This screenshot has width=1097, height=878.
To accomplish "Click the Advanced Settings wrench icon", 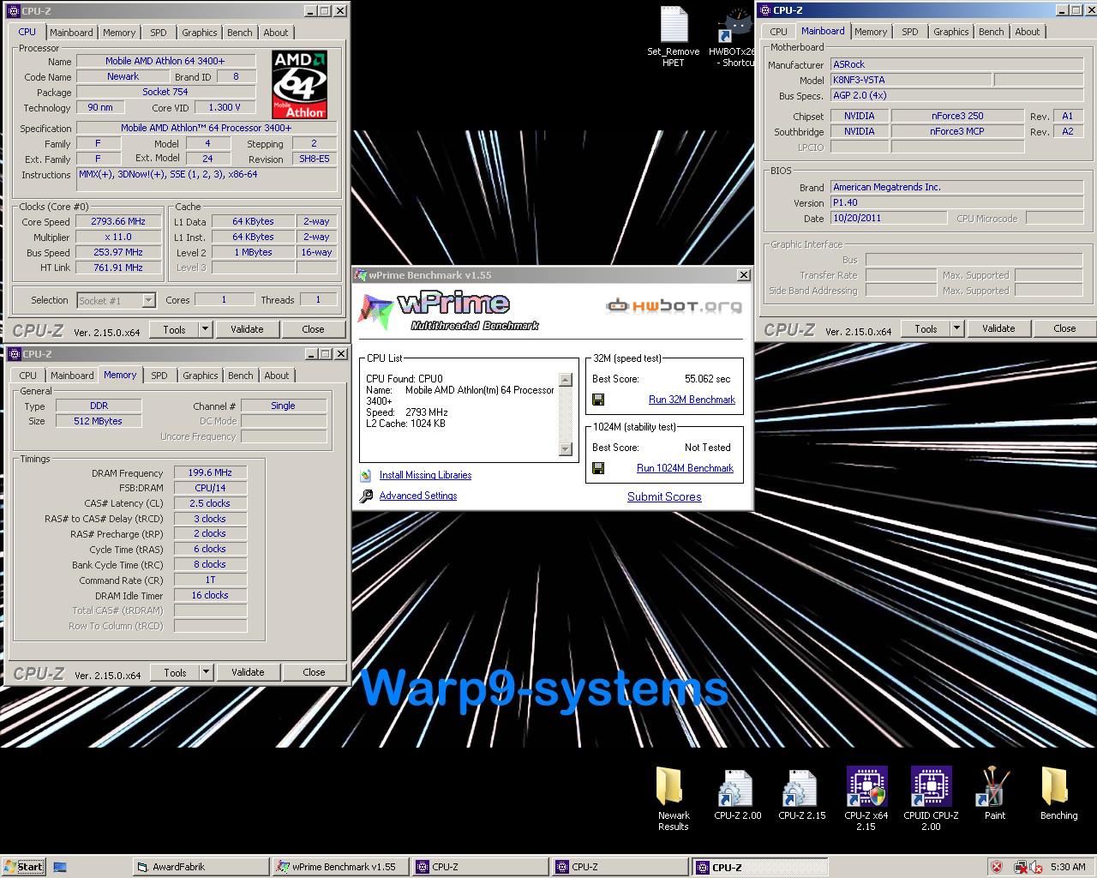I will pyautogui.click(x=366, y=496).
